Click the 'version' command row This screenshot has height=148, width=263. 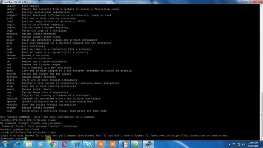(x=41, y=105)
